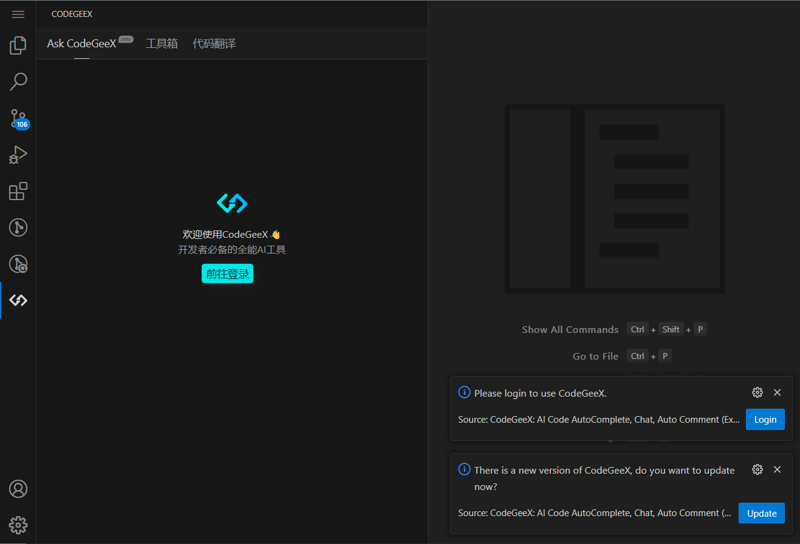Viewport: 800px width, 544px height.
Task: Open the Accounts menu
Action: click(x=18, y=489)
